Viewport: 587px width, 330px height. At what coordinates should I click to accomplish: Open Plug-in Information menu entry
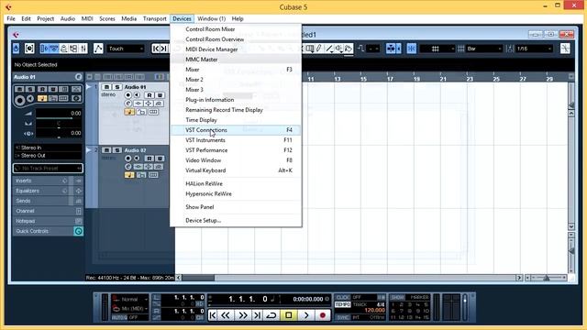click(x=236, y=100)
